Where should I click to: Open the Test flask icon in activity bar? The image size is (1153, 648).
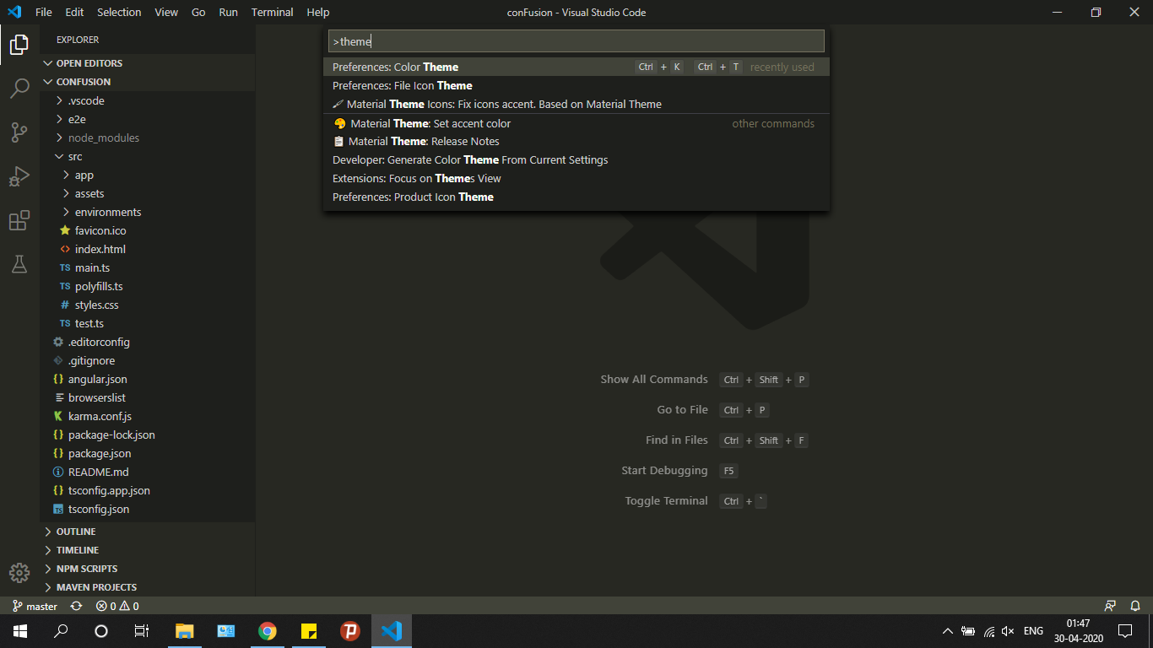point(19,264)
